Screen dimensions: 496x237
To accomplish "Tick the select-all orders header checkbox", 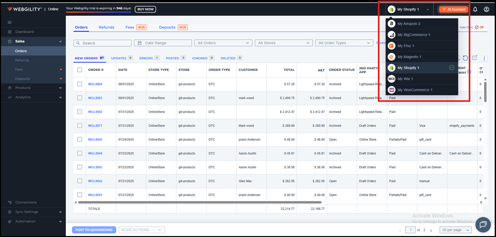I will [80, 70].
